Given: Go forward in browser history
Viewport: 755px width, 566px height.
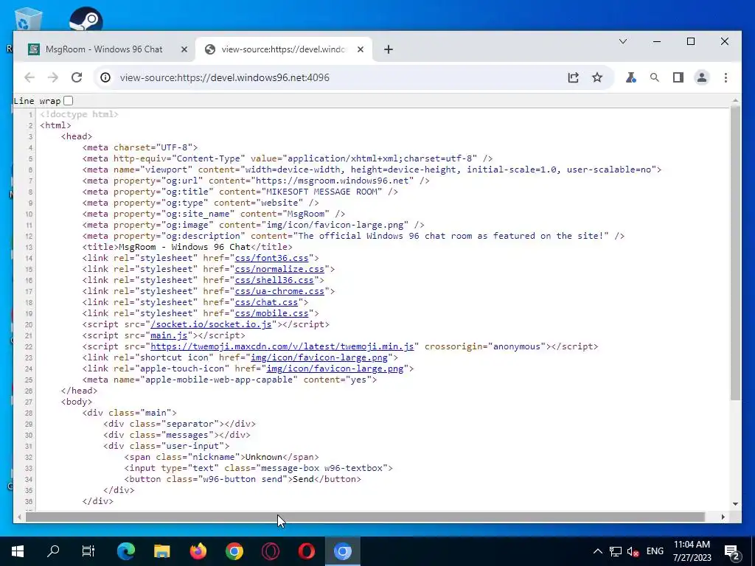Looking at the screenshot, I should (53, 77).
